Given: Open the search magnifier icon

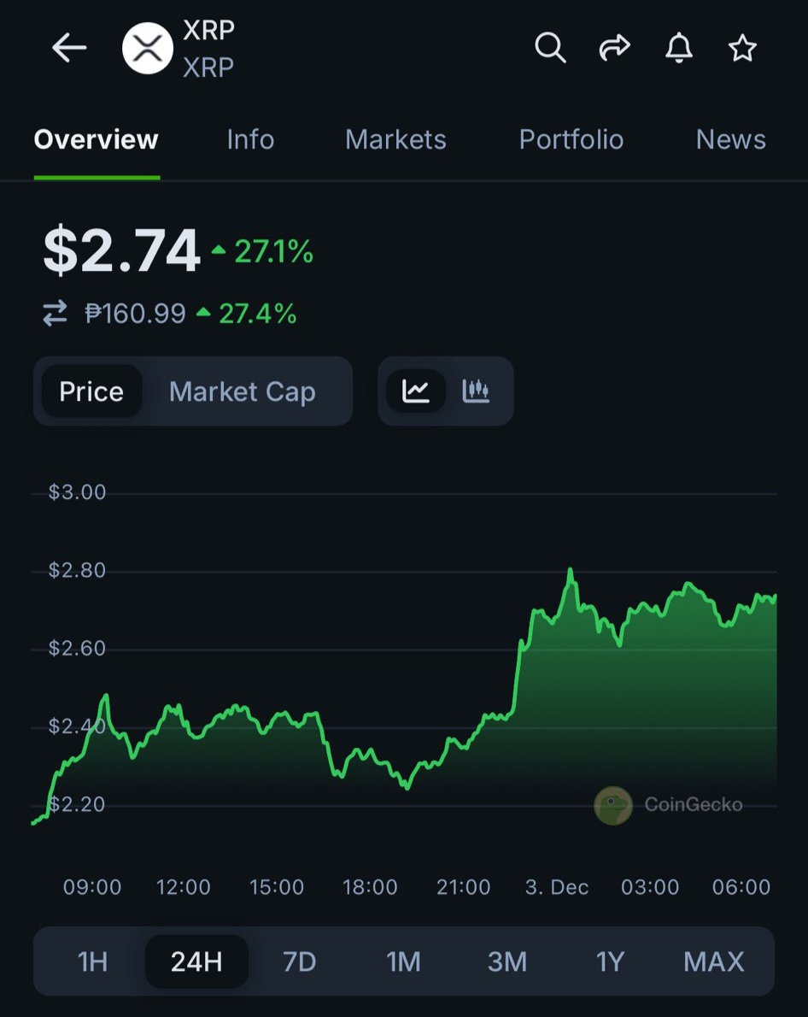Looking at the screenshot, I should [x=550, y=49].
